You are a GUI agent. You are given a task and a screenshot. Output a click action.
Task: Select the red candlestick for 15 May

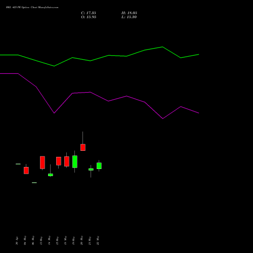click(x=59, y=161)
